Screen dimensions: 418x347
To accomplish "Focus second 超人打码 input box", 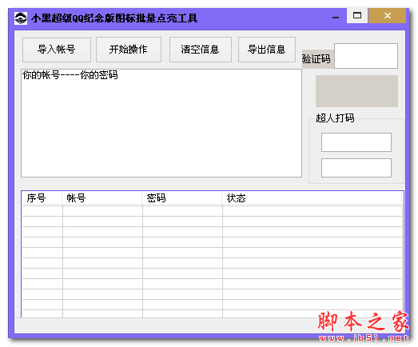I will pos(356,168).
